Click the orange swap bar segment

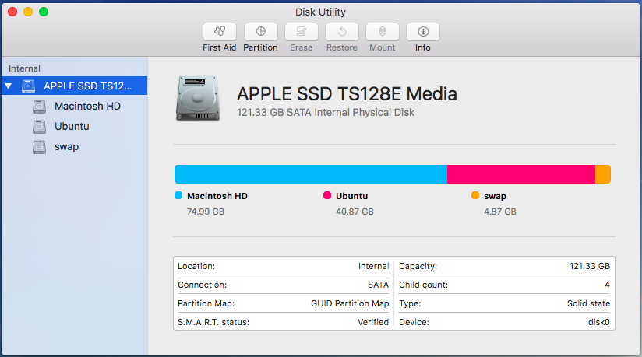tap(603, 174)
